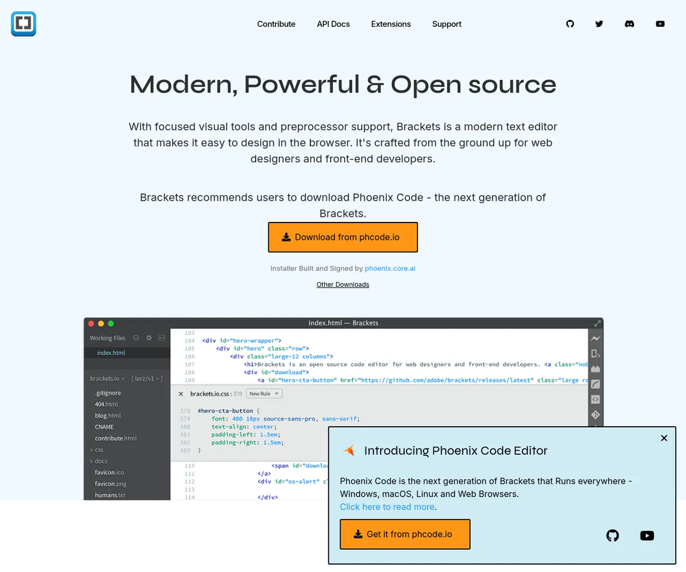
Task: Click the Phoenix Code bird logo
Action: [349, 451]
